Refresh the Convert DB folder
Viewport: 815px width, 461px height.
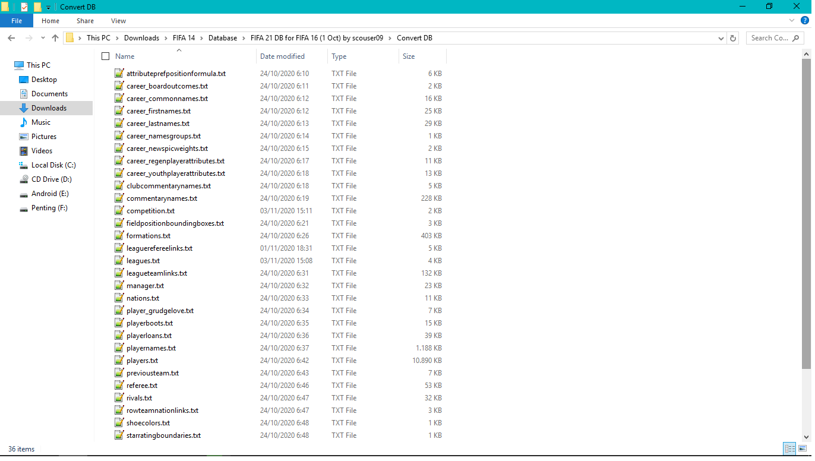[733, 38]
